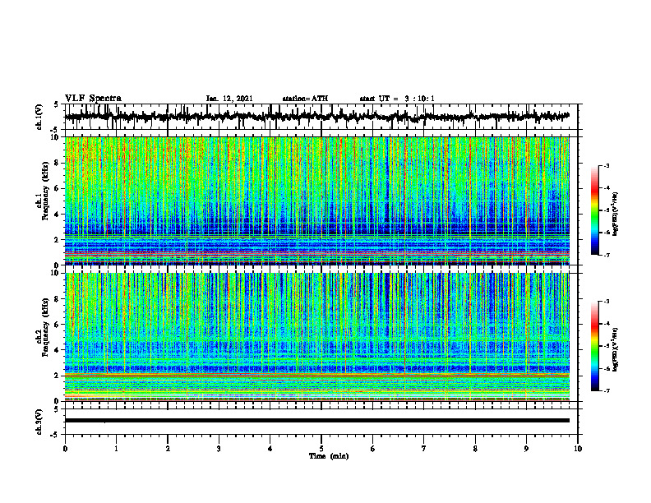
Task: Click the "-7" label on ch.2 color scale
Action: pos(607,390)
